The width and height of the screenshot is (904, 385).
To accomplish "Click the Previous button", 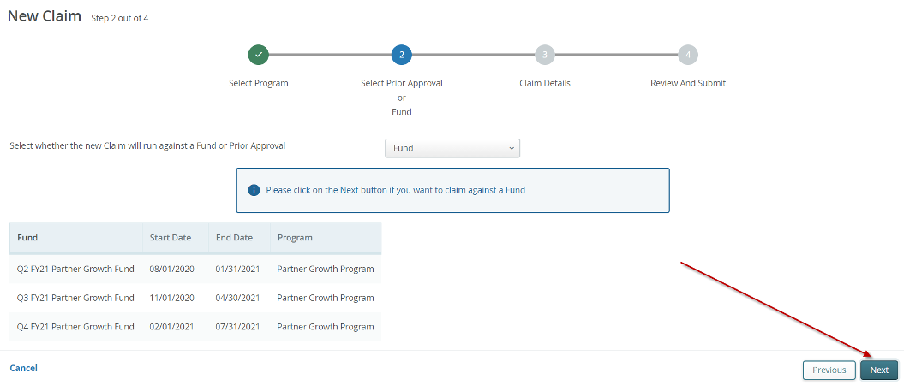I will [829, 370].
